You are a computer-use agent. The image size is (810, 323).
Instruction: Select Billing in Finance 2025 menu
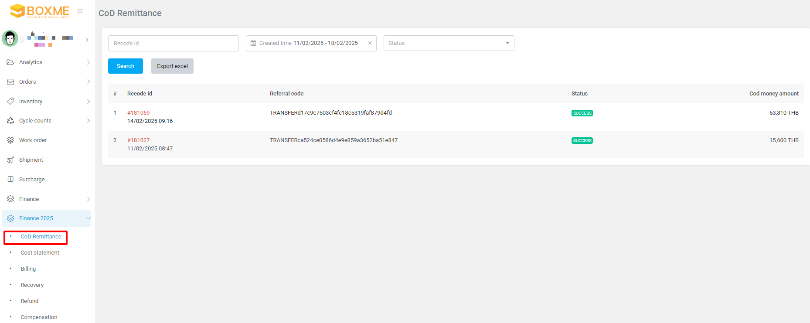[28, 269]
